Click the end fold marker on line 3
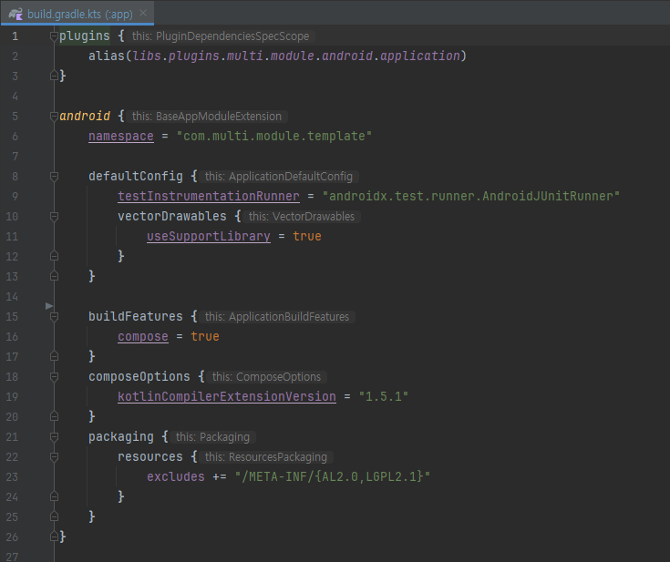670x562 pixels. tap(54, 76)
